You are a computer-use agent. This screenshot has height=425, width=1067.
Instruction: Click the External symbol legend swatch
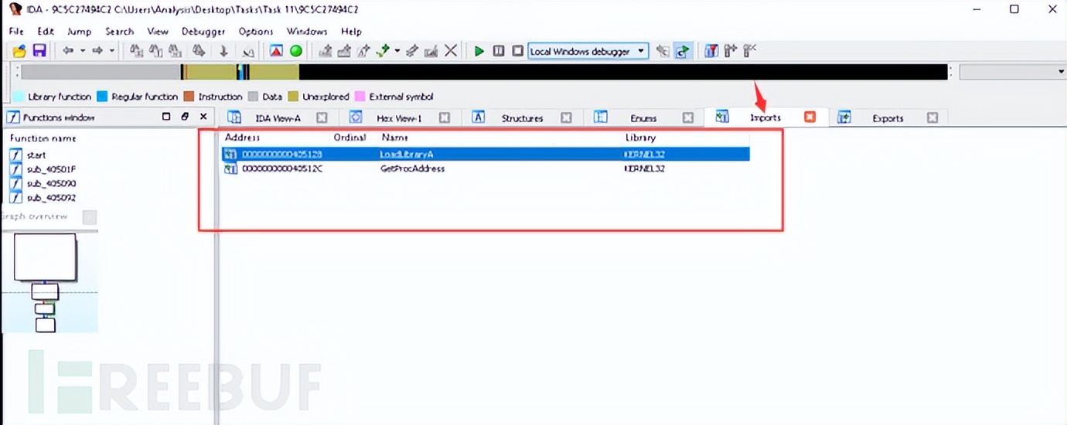click(360, 97)
